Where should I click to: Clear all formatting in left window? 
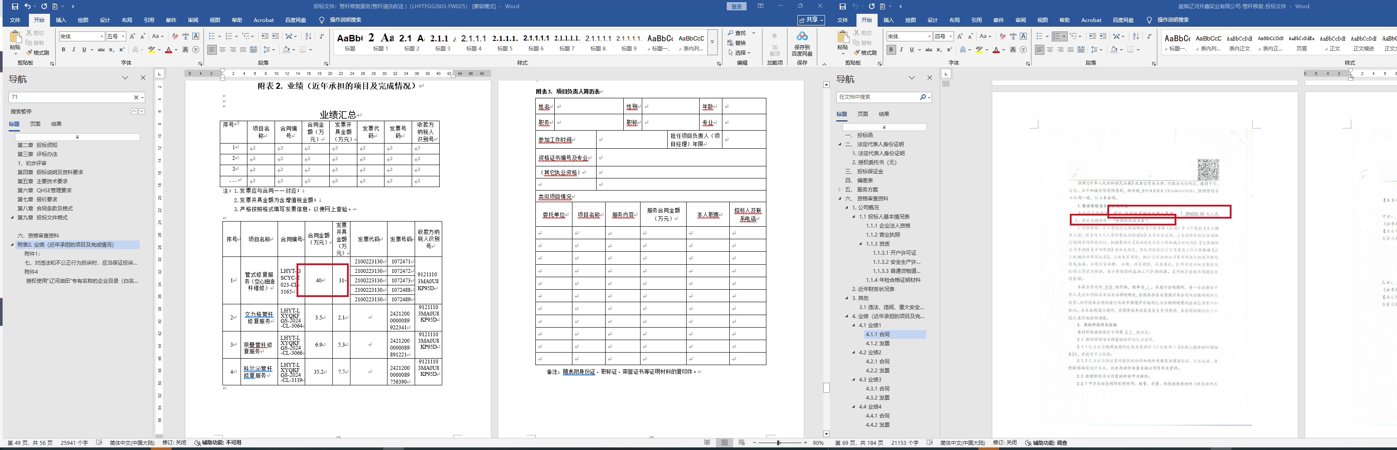[x=175, y=36]
